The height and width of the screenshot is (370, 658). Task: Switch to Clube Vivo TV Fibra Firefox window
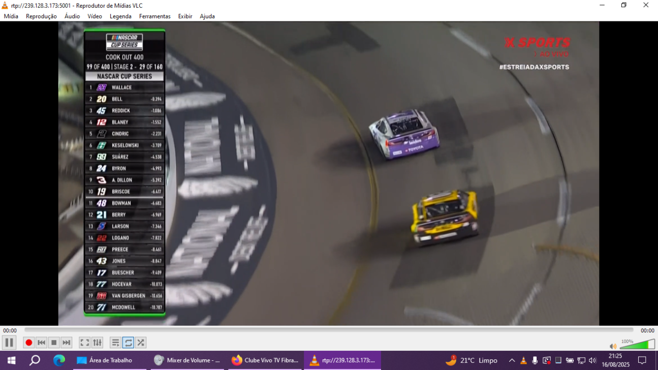click(x=265, y=360)
